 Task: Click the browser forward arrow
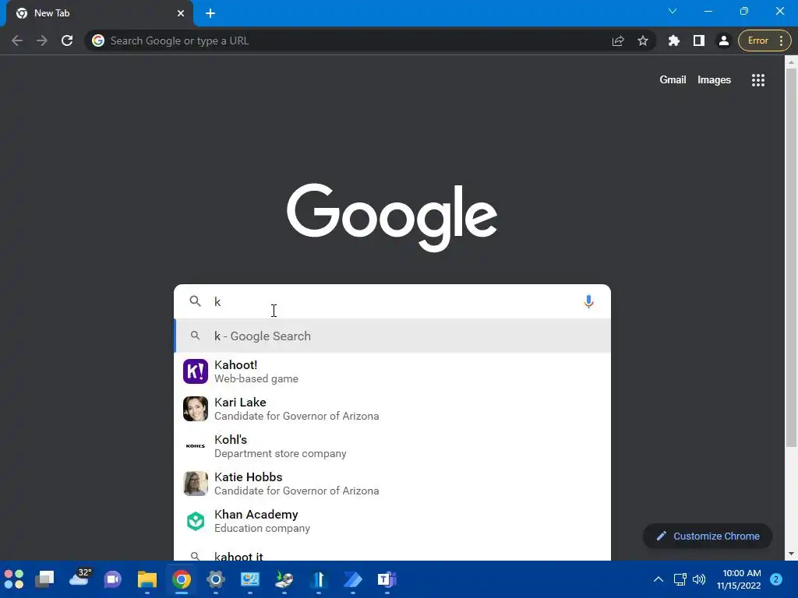42,40
